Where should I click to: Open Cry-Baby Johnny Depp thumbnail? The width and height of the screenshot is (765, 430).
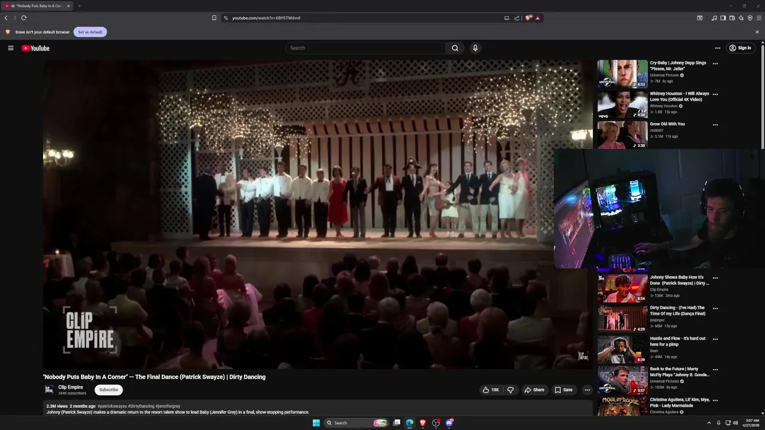pyautogui.click(x=622, y=74)
